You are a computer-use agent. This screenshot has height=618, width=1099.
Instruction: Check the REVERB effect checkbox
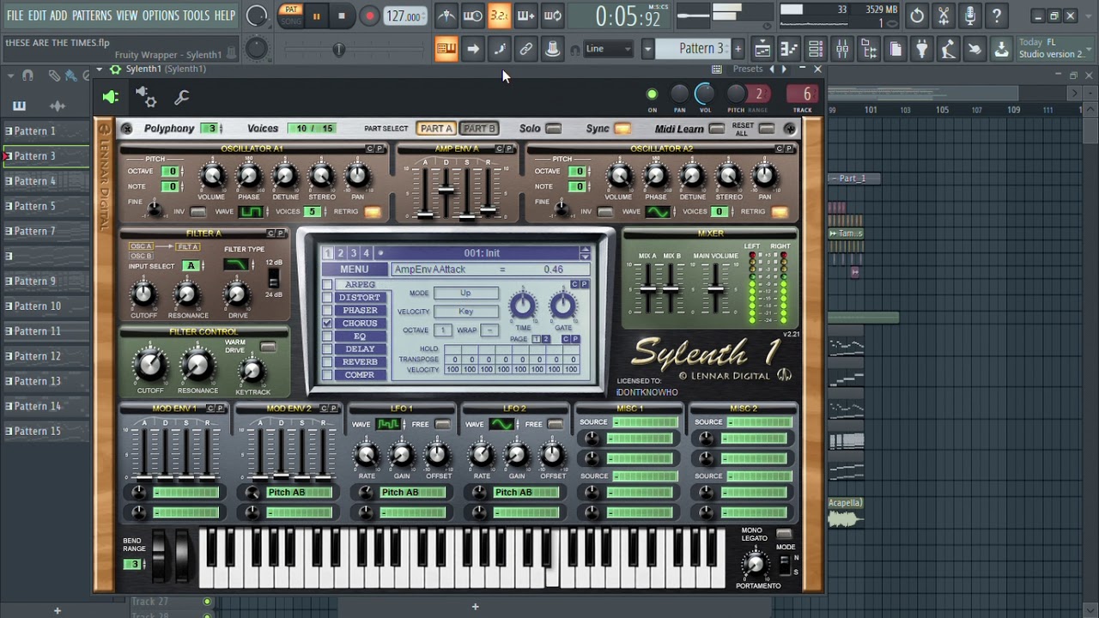[x=327, y=362]
